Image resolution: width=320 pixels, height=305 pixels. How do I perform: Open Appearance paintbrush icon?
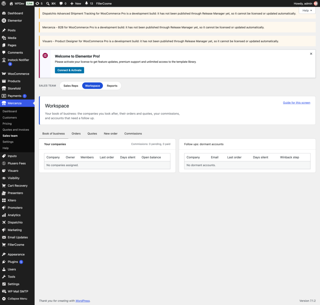[4, 254]
